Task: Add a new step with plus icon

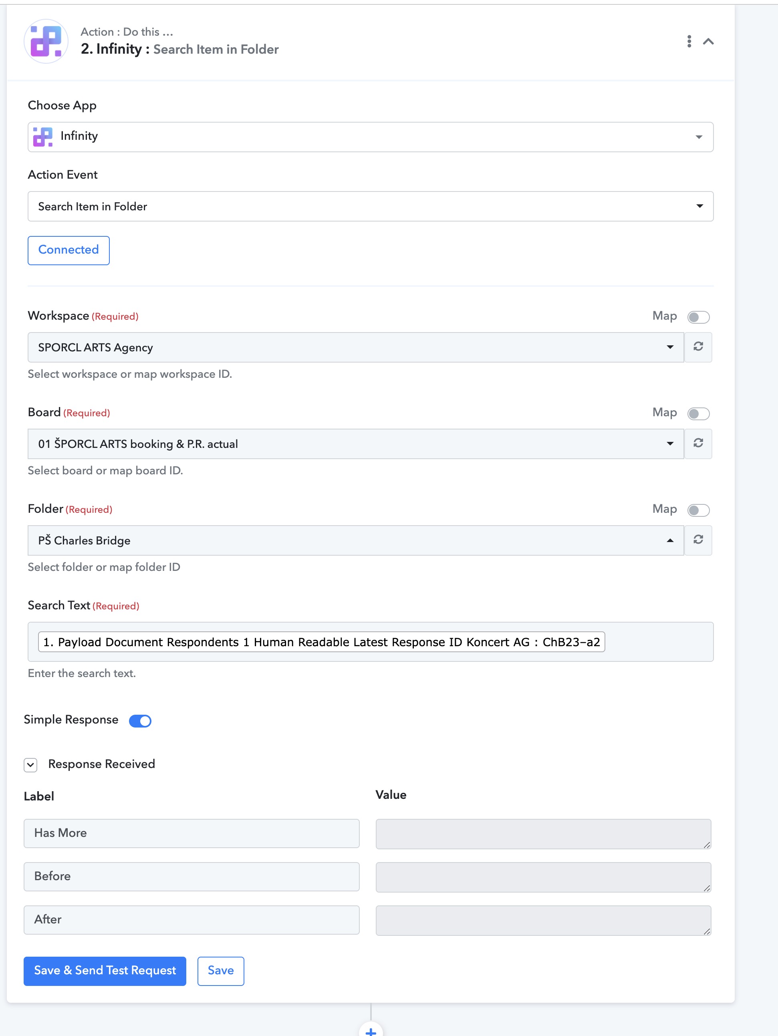Action: pos(371,1030)
